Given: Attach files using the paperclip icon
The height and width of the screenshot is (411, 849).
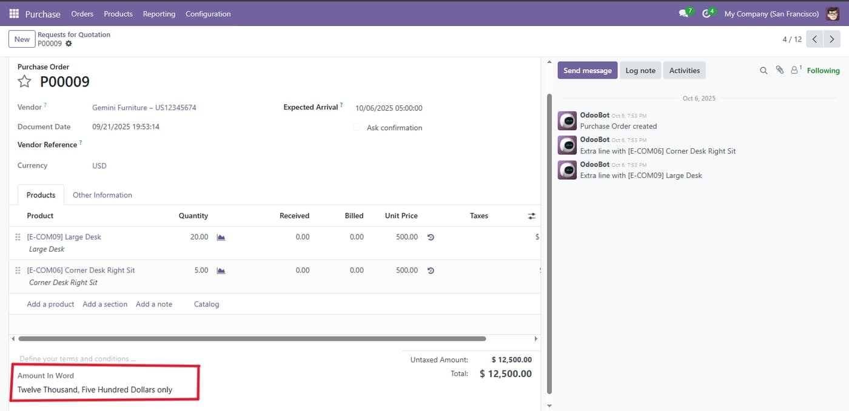Looking at the screenshot, I should (780, 70).
